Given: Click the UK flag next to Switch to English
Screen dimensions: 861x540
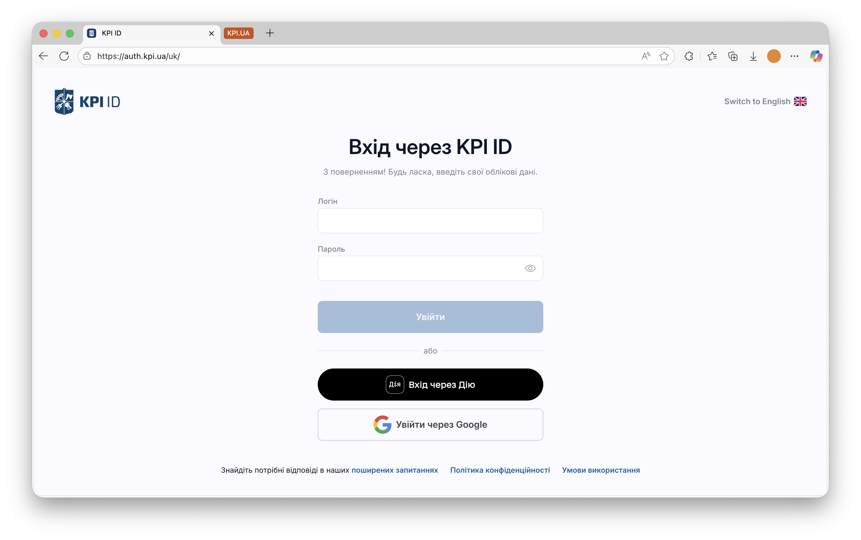Looking at the screenshot, I should pos(801,101).
